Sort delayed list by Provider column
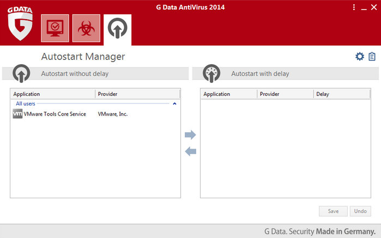The width and height of the screenshot is (381, 238). [285, 94]
